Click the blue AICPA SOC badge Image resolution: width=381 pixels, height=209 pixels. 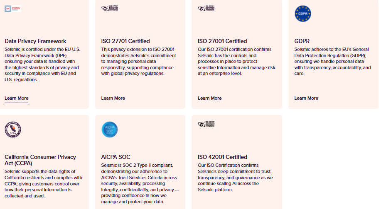click(110, 130)
